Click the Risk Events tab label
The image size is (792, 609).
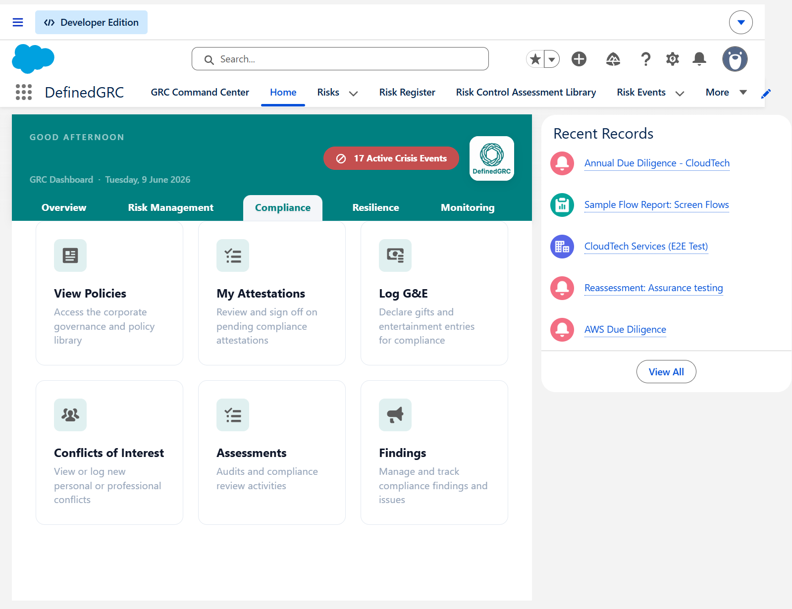pyautogui.click(x=641, y=92)
